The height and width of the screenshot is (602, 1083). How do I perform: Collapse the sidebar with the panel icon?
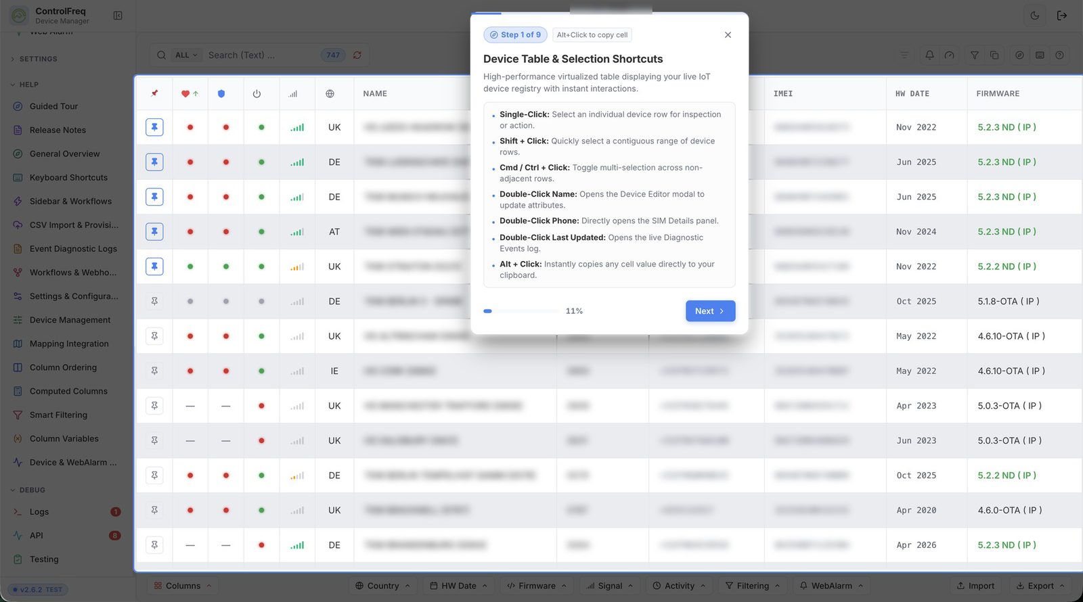[118, 16]
